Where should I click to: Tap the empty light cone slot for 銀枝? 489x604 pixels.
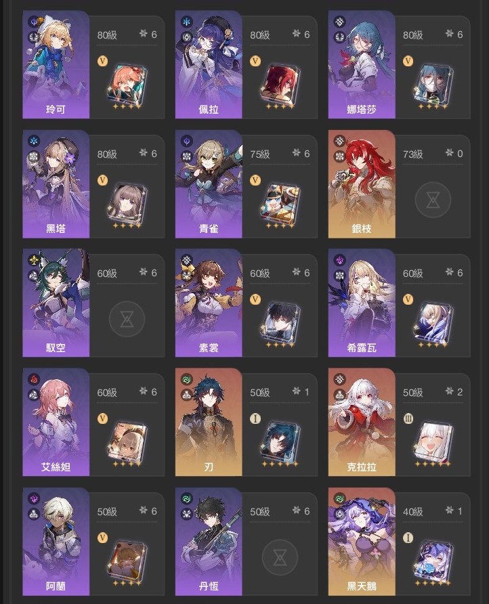[433, 200]
